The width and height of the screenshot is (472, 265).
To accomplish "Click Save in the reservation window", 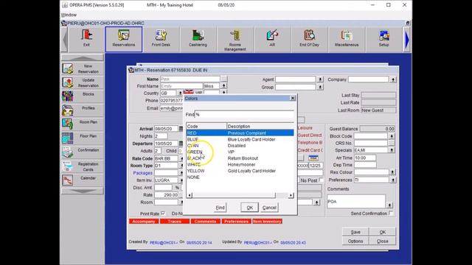I will [355, 233].
